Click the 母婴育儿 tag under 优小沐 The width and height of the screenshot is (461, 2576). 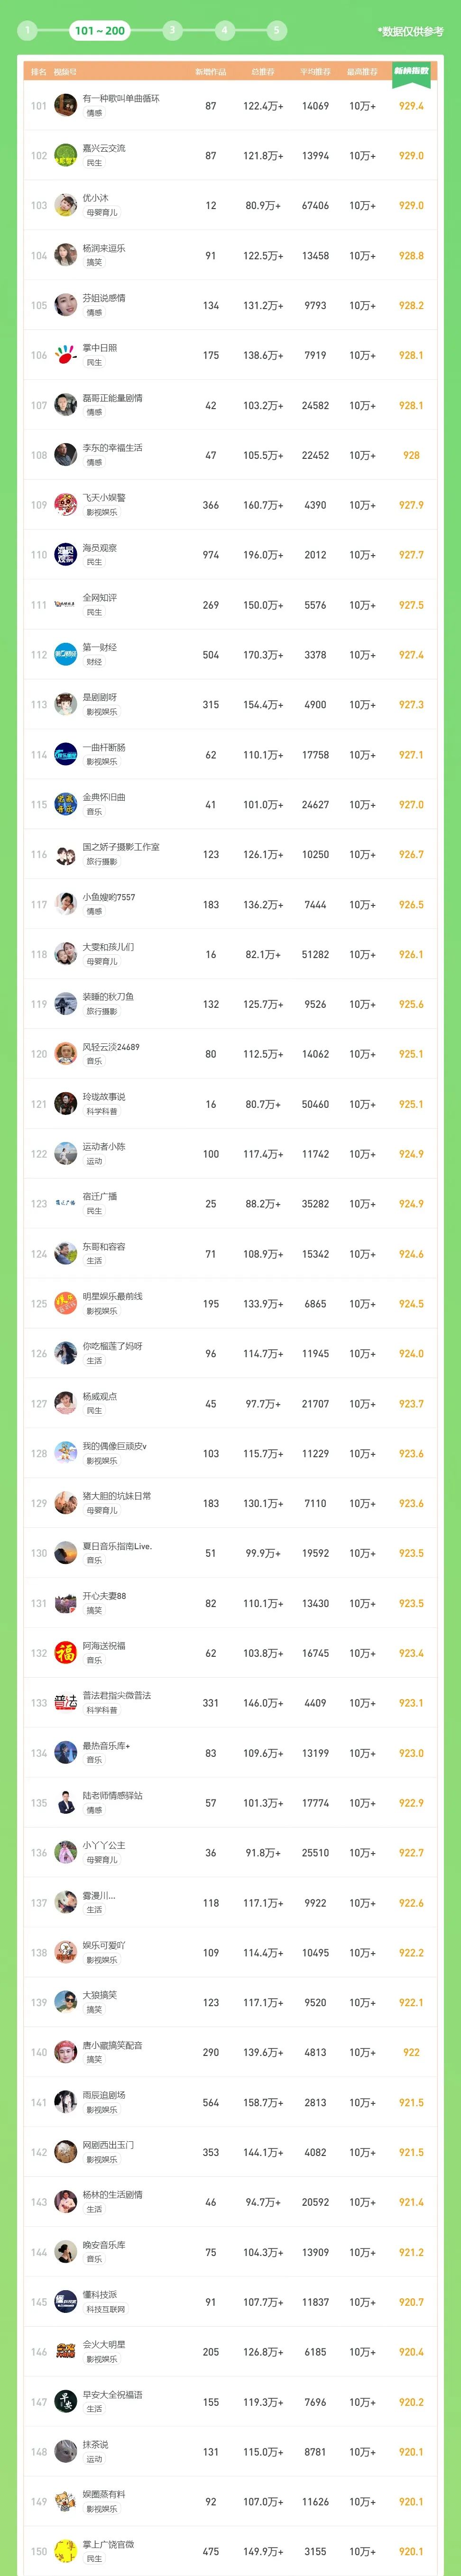102,213
